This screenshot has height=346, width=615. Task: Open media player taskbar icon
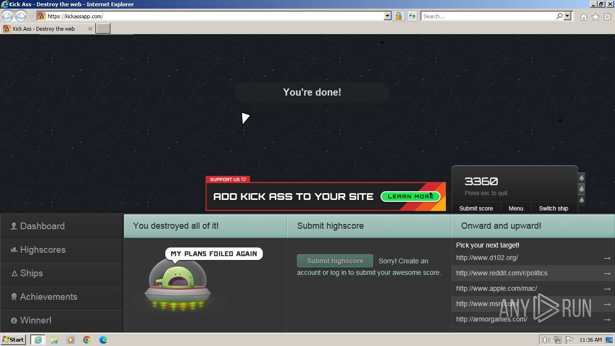[x=71, y=339]
